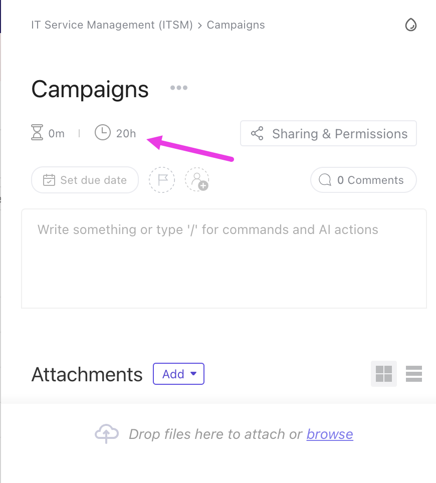The width and height of the screenshot is (436, 483).
Task: Open the three-dot options menu beside Campaigns
Action: [178, 88]
